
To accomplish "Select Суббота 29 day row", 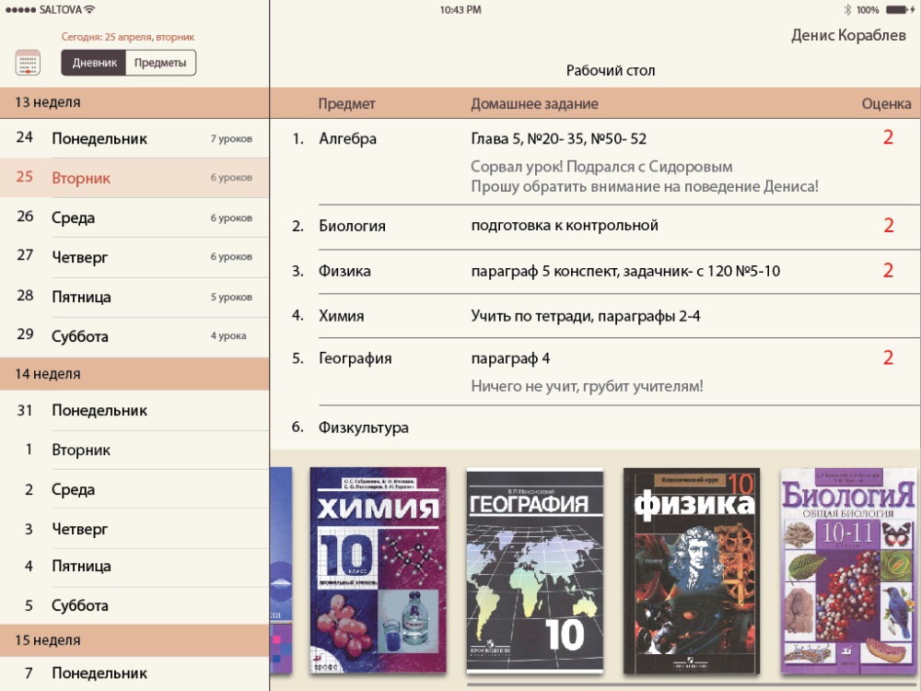I will click(x=134, y=336).
